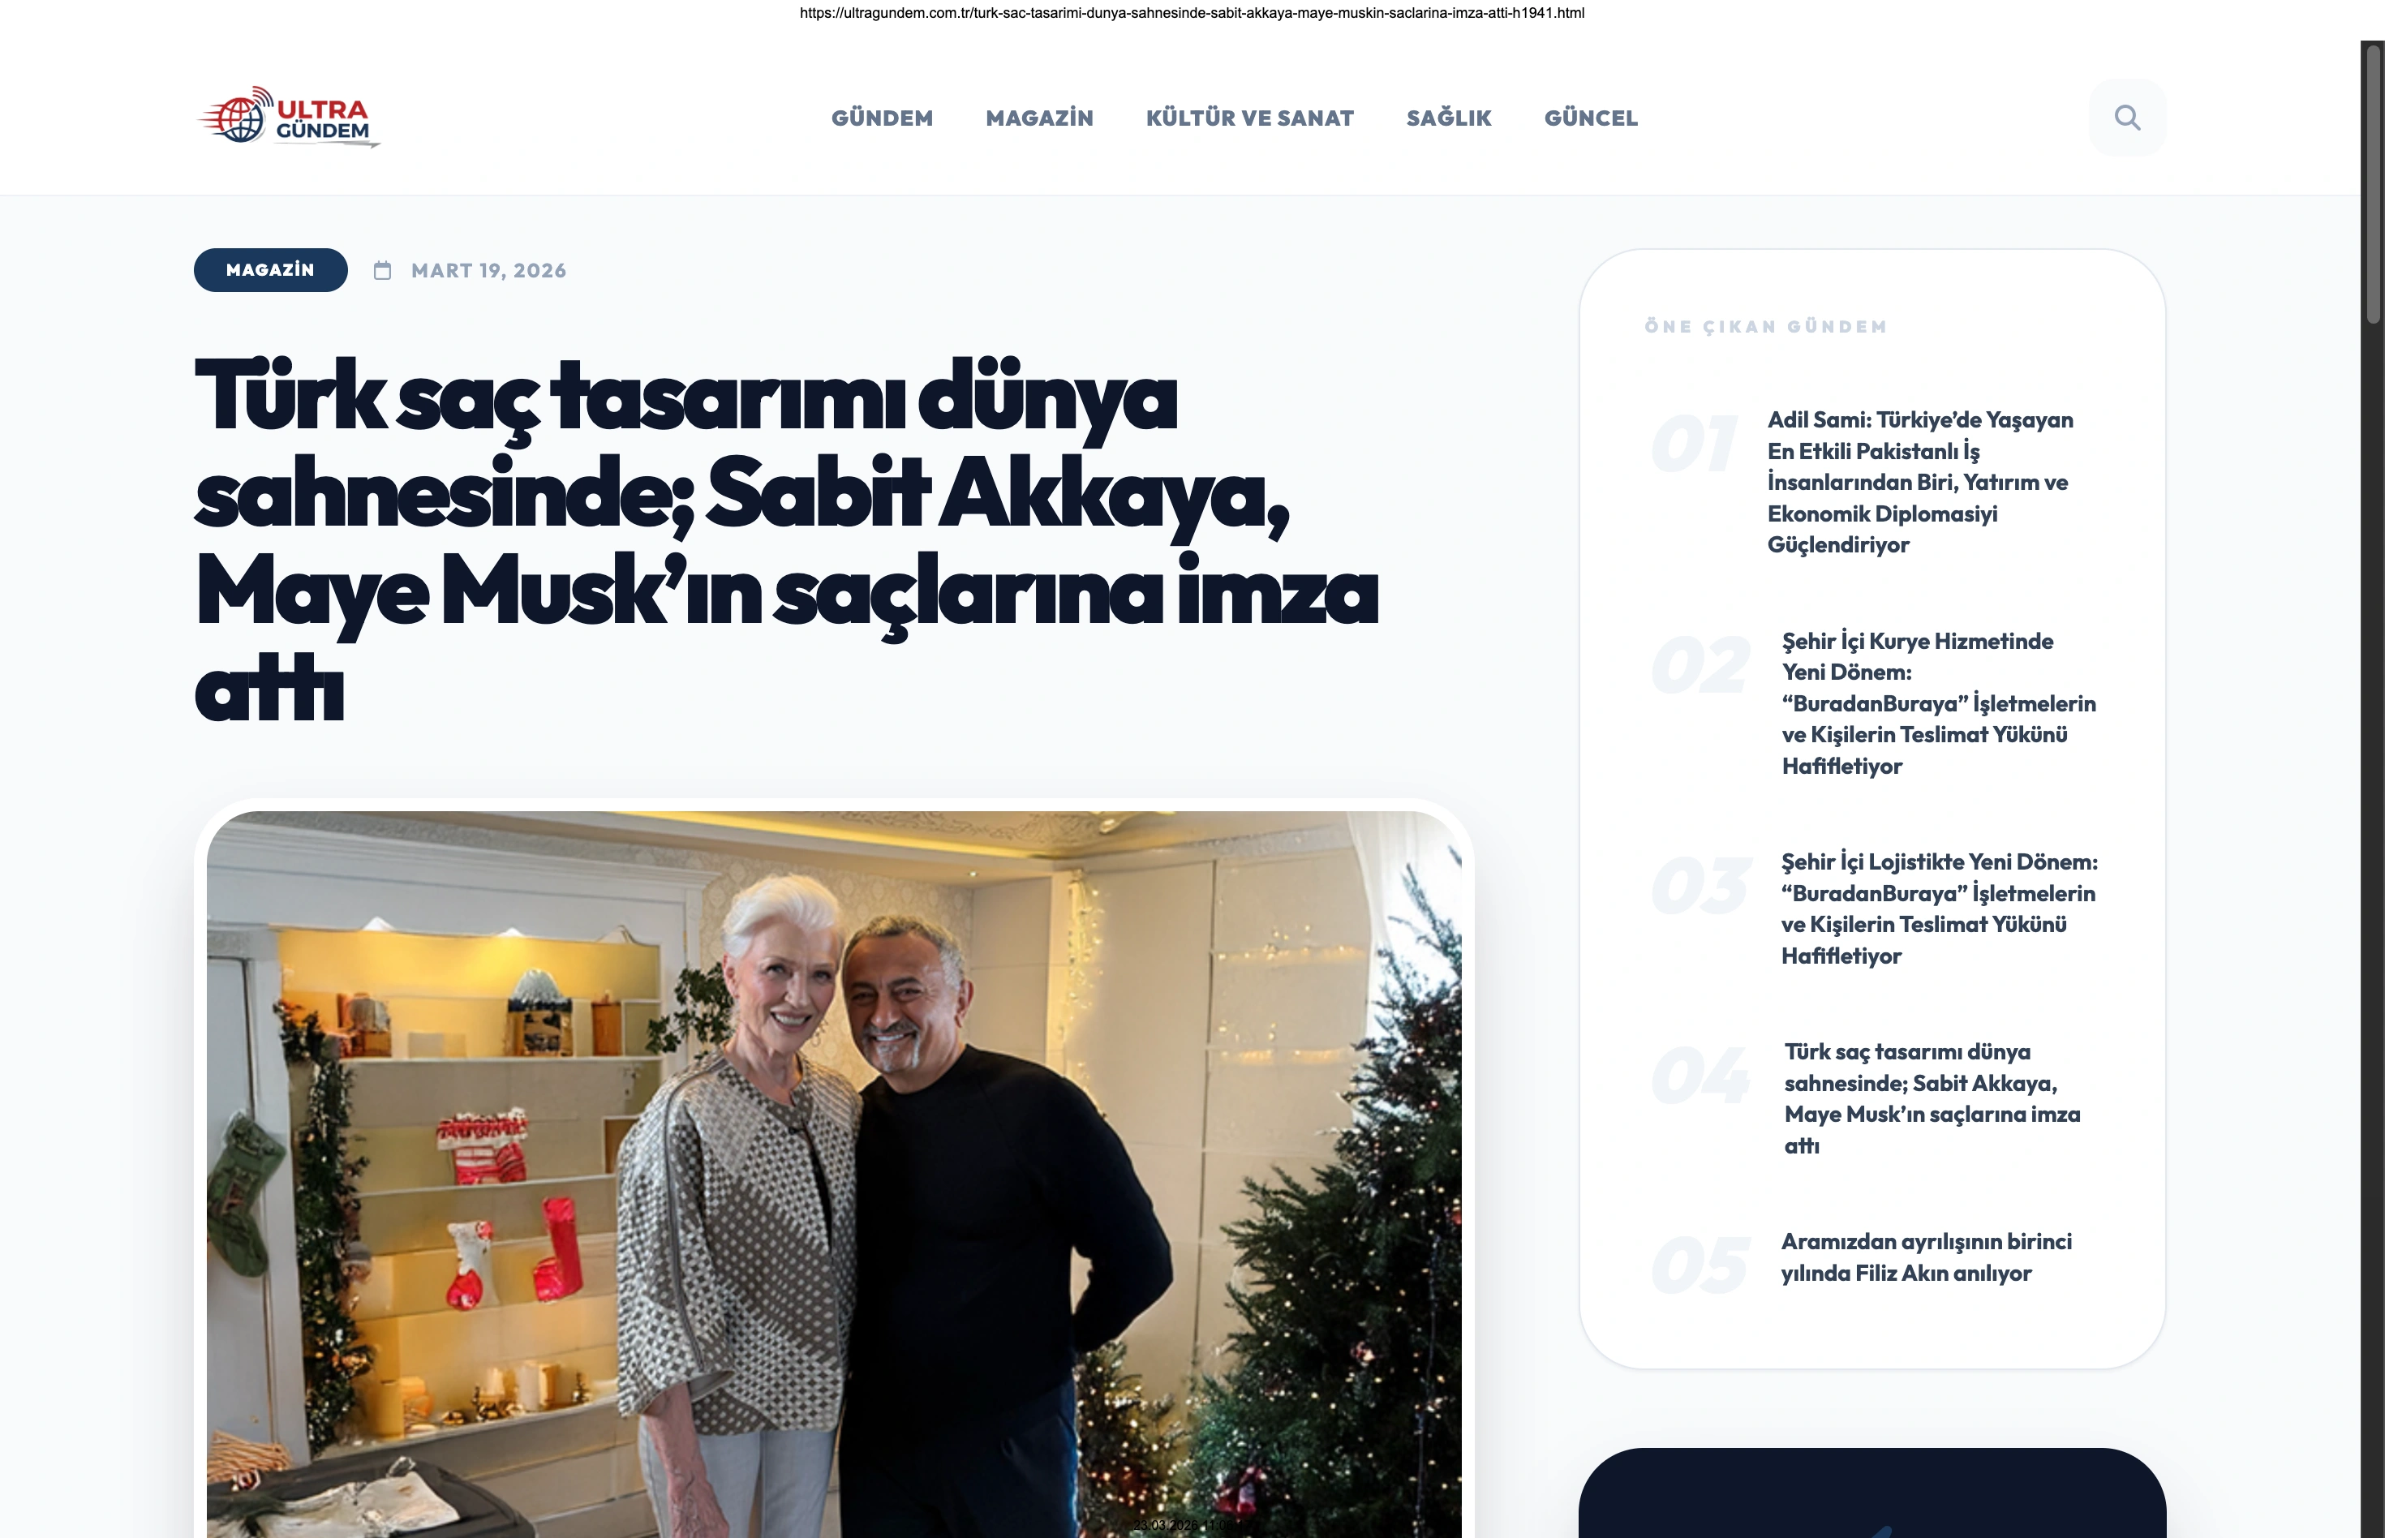Click the calendar icon beside the date
Screen dimensions: 2385x1538
[383, 271]
